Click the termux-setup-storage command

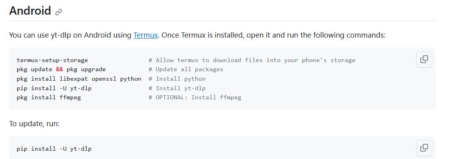[52, 60]
